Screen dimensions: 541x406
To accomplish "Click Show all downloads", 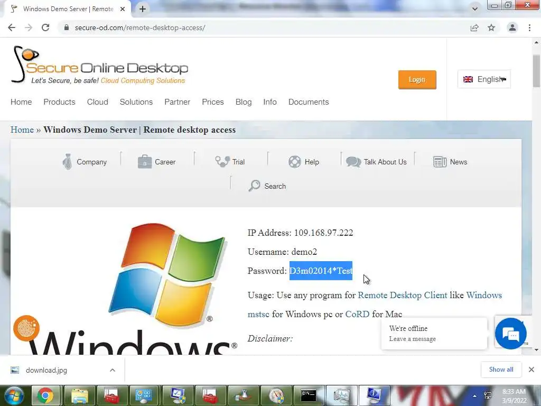I will click(501, 370).
